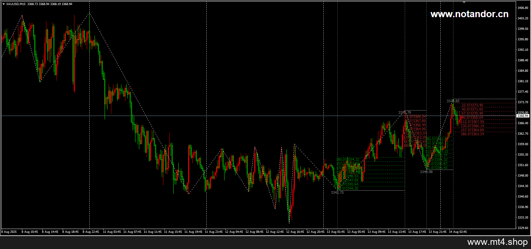This screenshot has height=249, width=531.
Task: Select the red level label 90.0?3369.04
Action: [472, 118]
